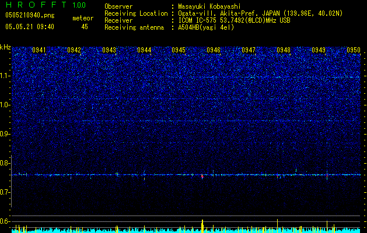
Task: Click the 0947 time marker
Action: (249, 50)
